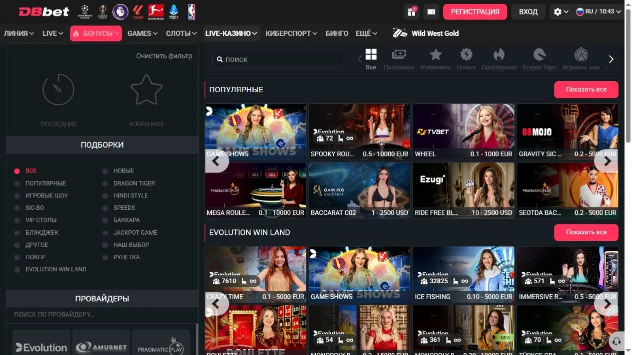This screenshot has width=632, height=355.
Task: Expand the ЛИНИЯ menu dropdown
Action: point(19,33)
